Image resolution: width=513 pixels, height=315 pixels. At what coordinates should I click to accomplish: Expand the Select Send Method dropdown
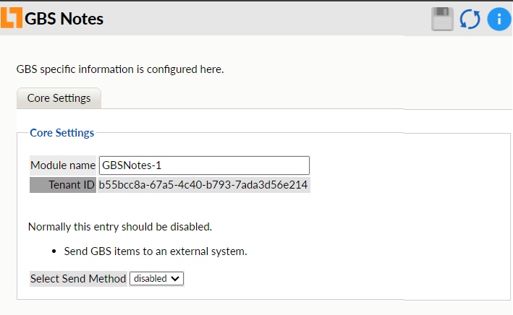point(157,279)
